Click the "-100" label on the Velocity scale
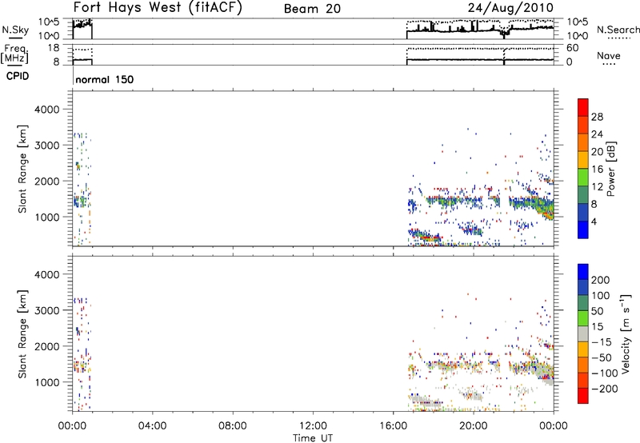This screenshot has width=640, height=443. pyautogui.click(x=605, y=373)
